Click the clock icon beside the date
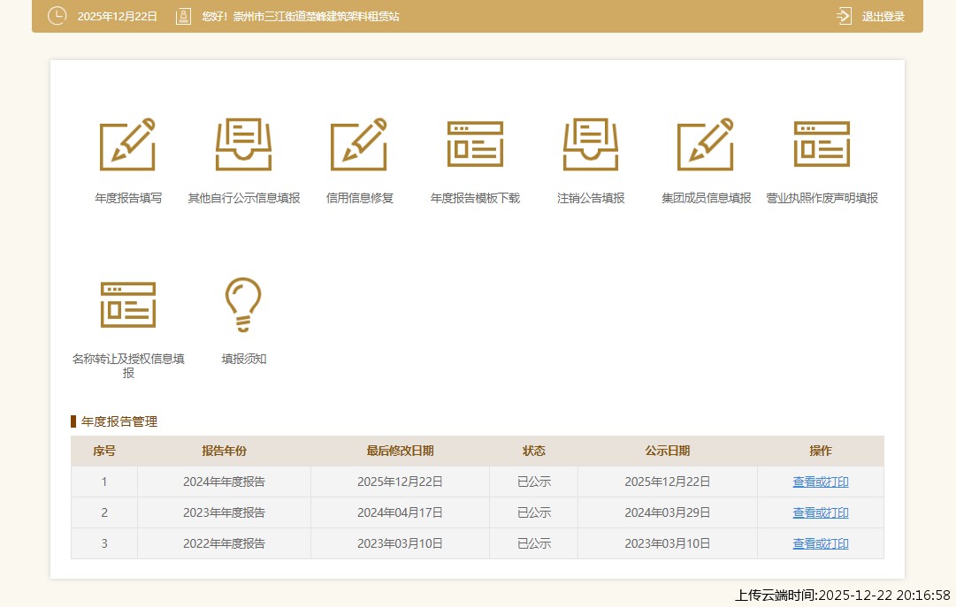 pos(57,16)
